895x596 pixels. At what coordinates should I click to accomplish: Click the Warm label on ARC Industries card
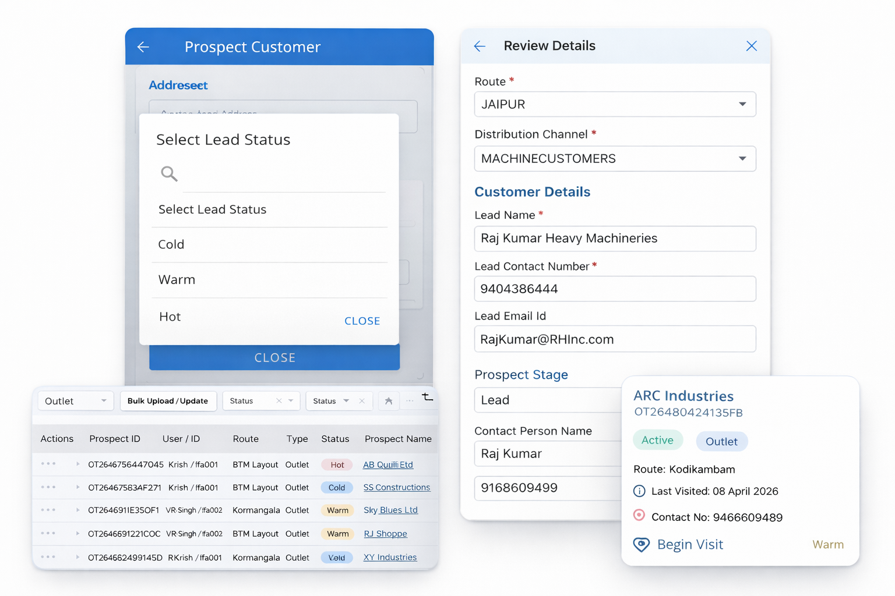828,545
